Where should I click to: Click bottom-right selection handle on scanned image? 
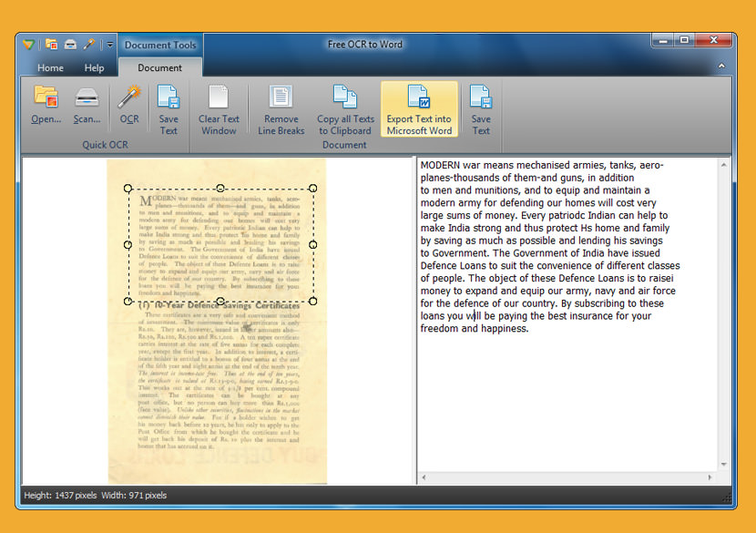point(313,301)
